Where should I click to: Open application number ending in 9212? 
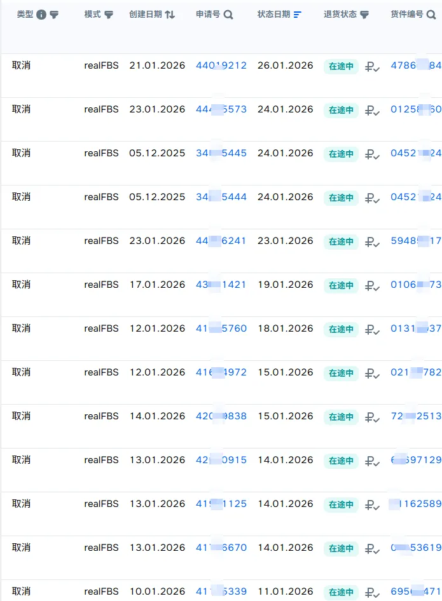pos(221,65)
